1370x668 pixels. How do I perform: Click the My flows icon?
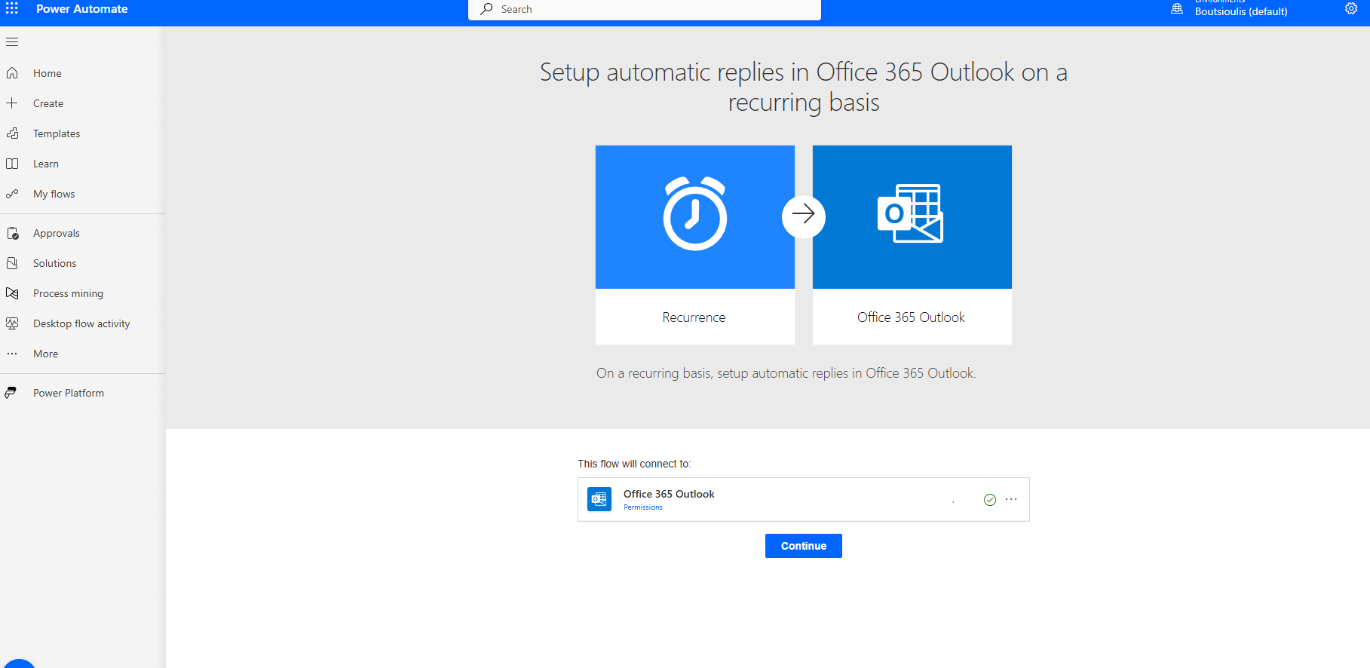[x=12, y=194]
